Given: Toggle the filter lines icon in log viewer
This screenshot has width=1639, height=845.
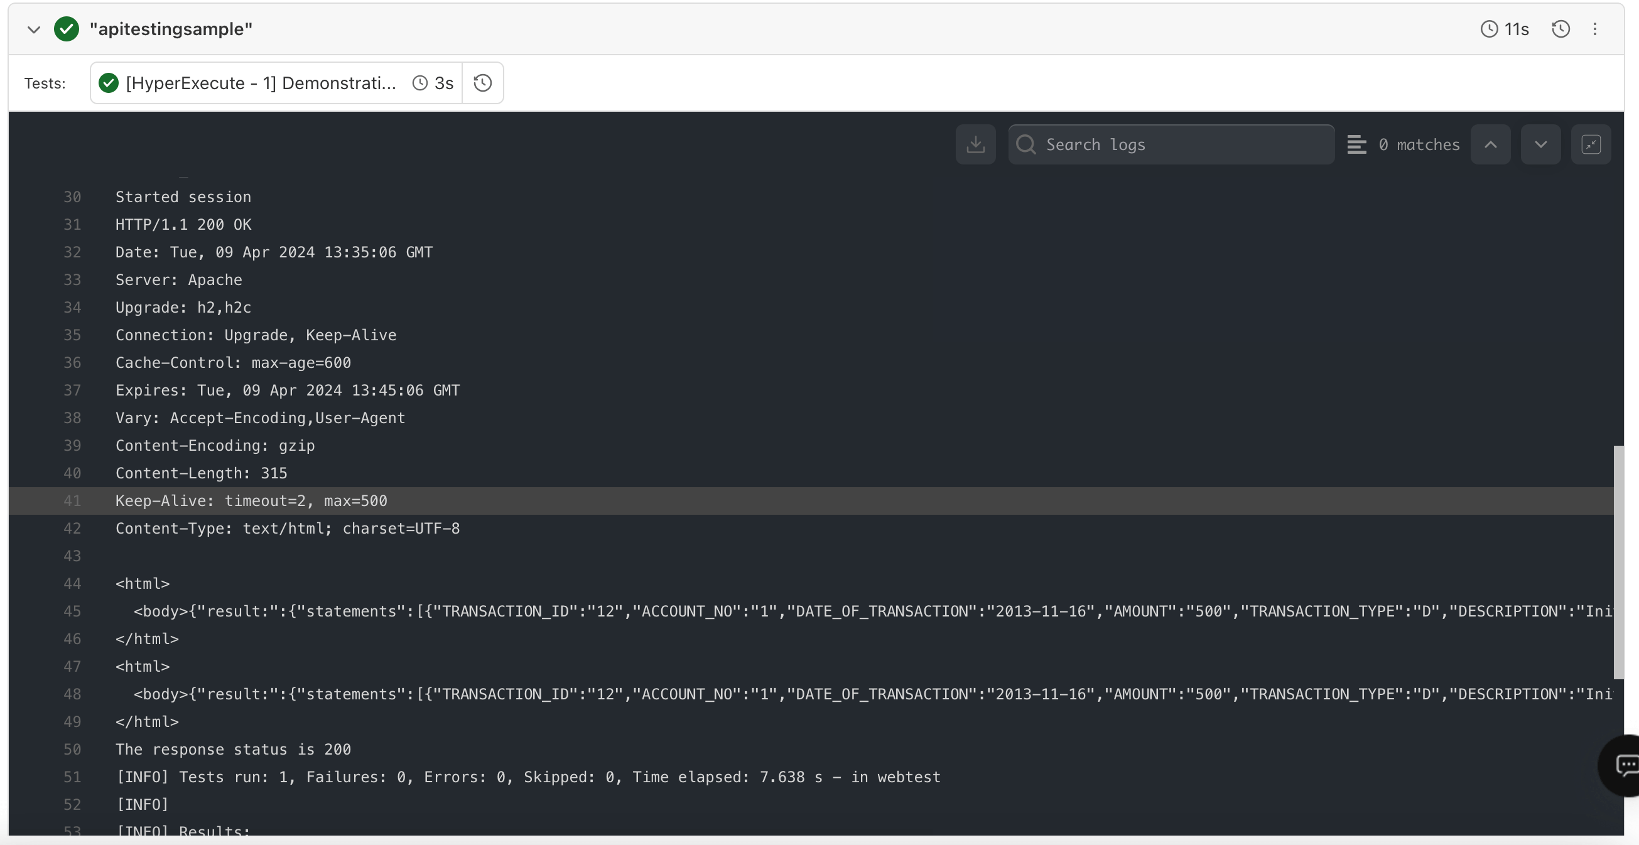Looking at the screenshot, I should pos(1356,143).
